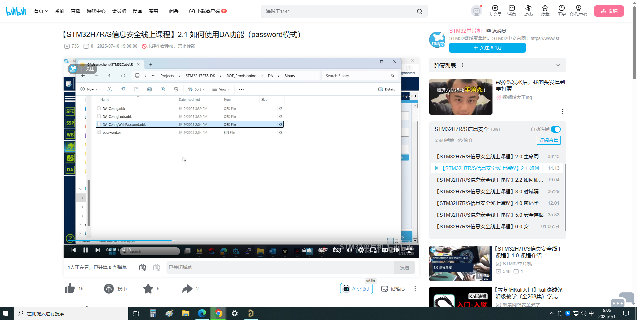This screenshot has width=637, height=320.
Task: Switch the player to wide-screen mode
Action: [x=385, y=250]
